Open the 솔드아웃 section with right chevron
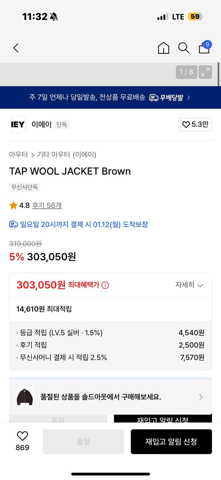This screenshot has height=480, width=221. (201, 397)
